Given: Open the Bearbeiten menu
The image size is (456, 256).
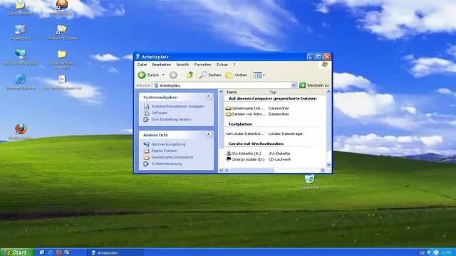Looking at the screenshot, I should click(162, 65).
